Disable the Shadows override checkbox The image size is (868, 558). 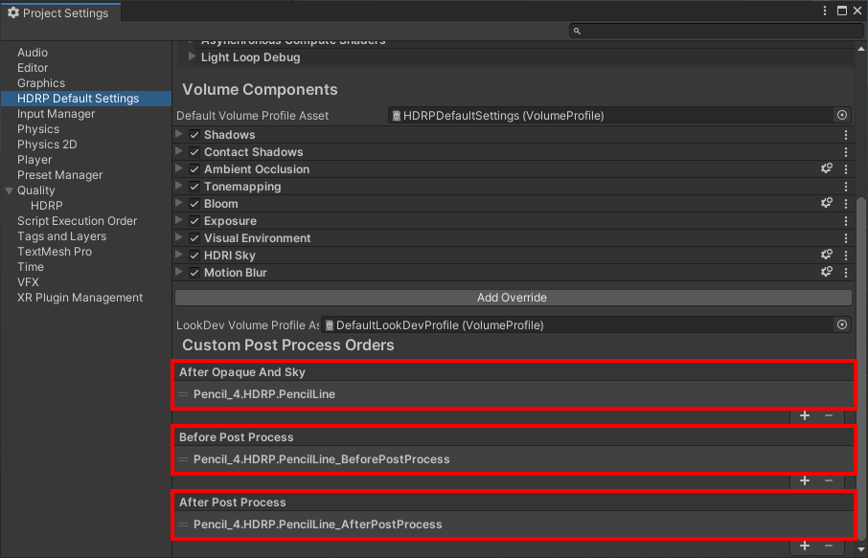[194, 135]
